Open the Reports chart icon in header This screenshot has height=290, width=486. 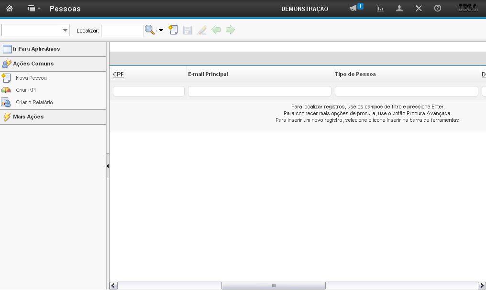380,9
